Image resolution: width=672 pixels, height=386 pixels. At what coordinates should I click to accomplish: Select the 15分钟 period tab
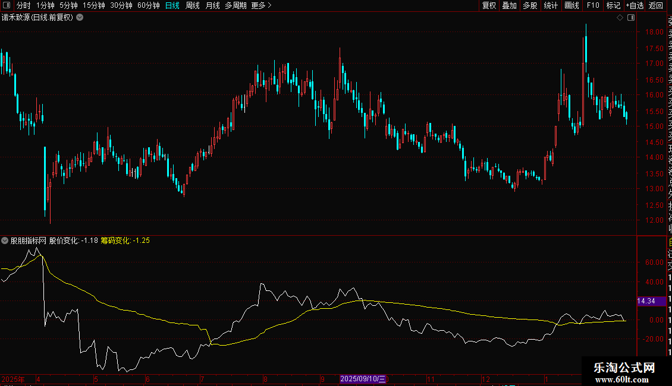94,5
